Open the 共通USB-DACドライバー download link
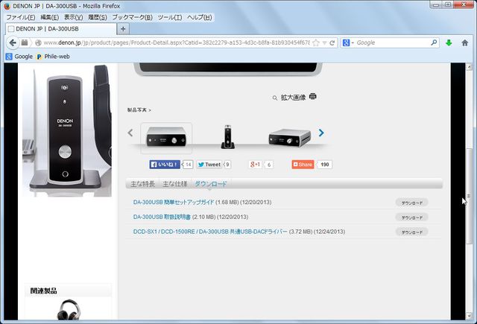Viewport: 477px width, 324px height. tap(210, 232)
